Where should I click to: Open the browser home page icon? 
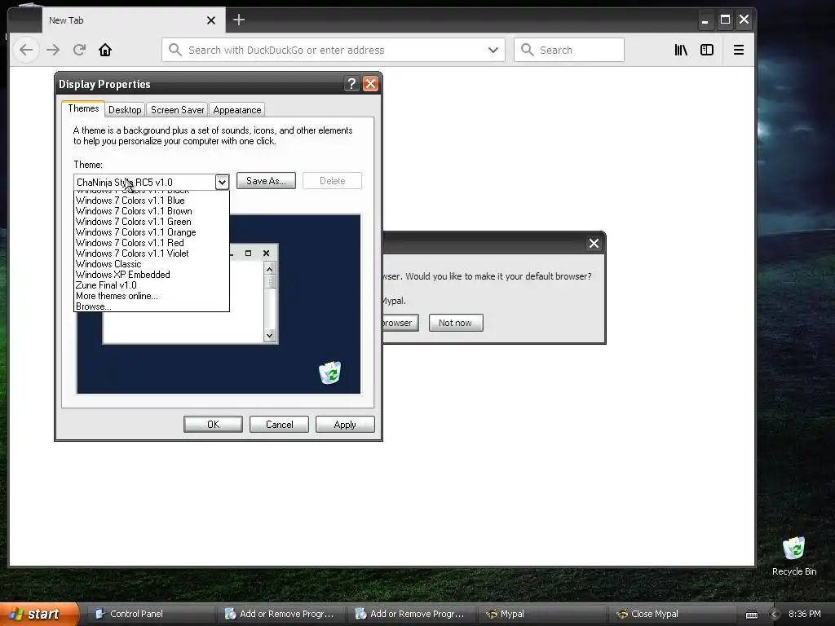pos(105,50)
